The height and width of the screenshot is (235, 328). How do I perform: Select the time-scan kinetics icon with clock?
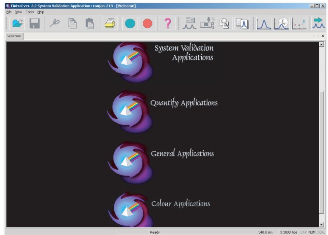tap(281, 24)
